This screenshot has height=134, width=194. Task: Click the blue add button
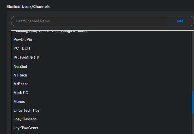coord(180,21)
